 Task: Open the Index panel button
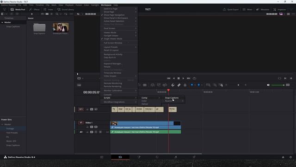[x=48, y=9]
